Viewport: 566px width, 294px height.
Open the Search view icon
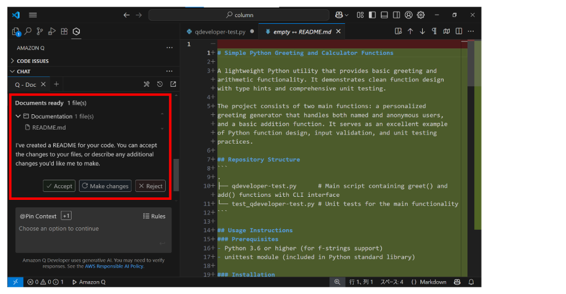pos(28,31)
